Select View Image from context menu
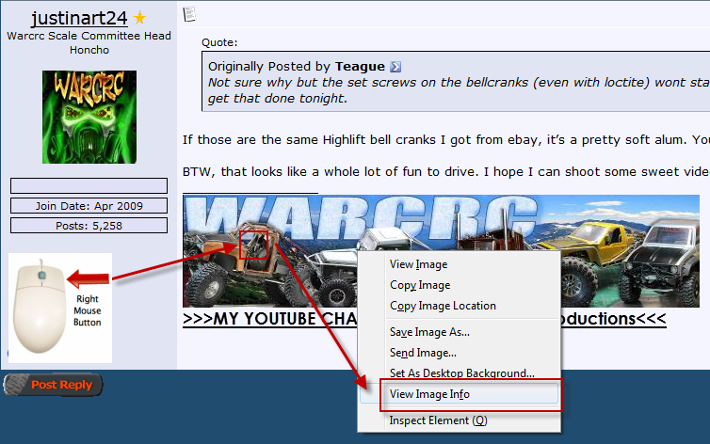The image size is (710, 444). (418, 264)
